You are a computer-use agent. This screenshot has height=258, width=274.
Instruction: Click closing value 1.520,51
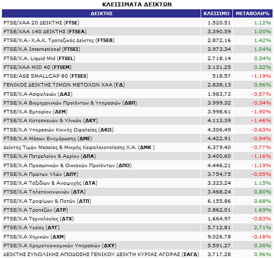[x=219, y=23]
